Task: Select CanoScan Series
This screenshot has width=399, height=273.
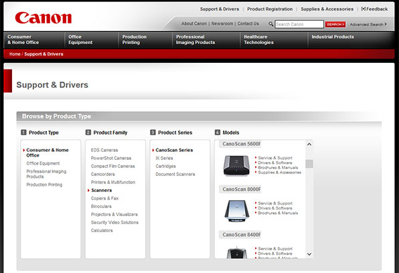Action: pos(174,150)
